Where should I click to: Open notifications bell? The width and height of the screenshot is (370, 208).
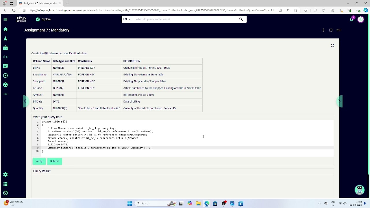point(351,19)
